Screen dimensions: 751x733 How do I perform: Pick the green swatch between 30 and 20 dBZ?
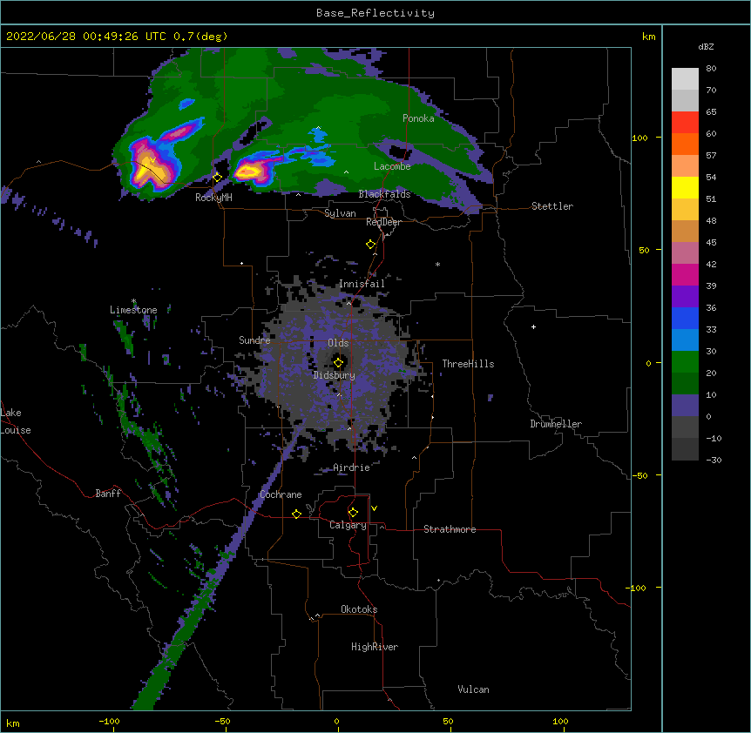pyautogui.click(x=685, y=362)
